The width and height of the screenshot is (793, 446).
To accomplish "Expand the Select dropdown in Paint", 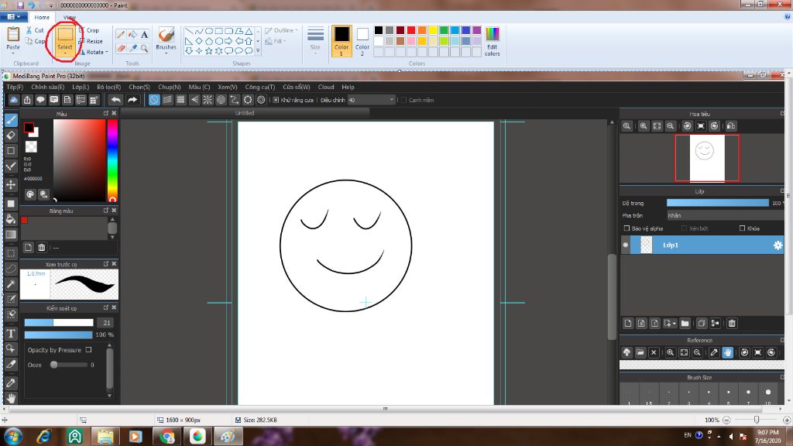I will [65, 53].
